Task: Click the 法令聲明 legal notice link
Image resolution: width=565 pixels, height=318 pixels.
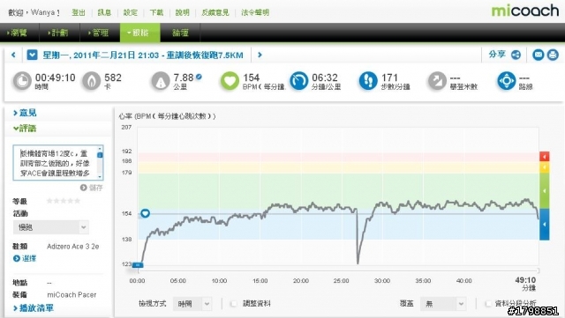Action: coord(255,12)
